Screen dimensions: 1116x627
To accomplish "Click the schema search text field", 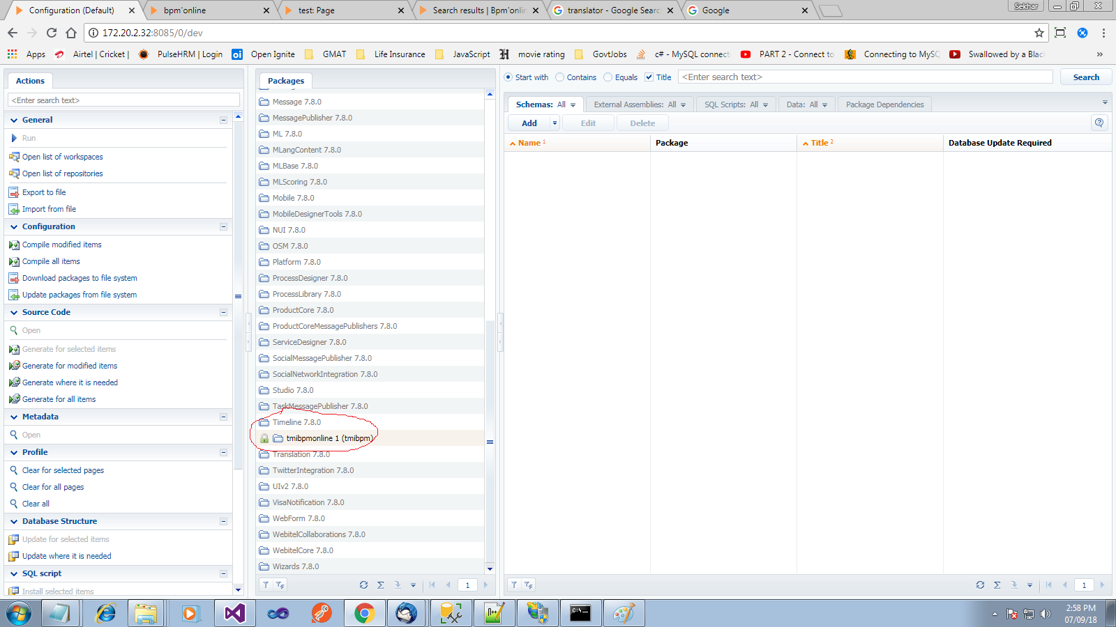I will click(866, 77).
